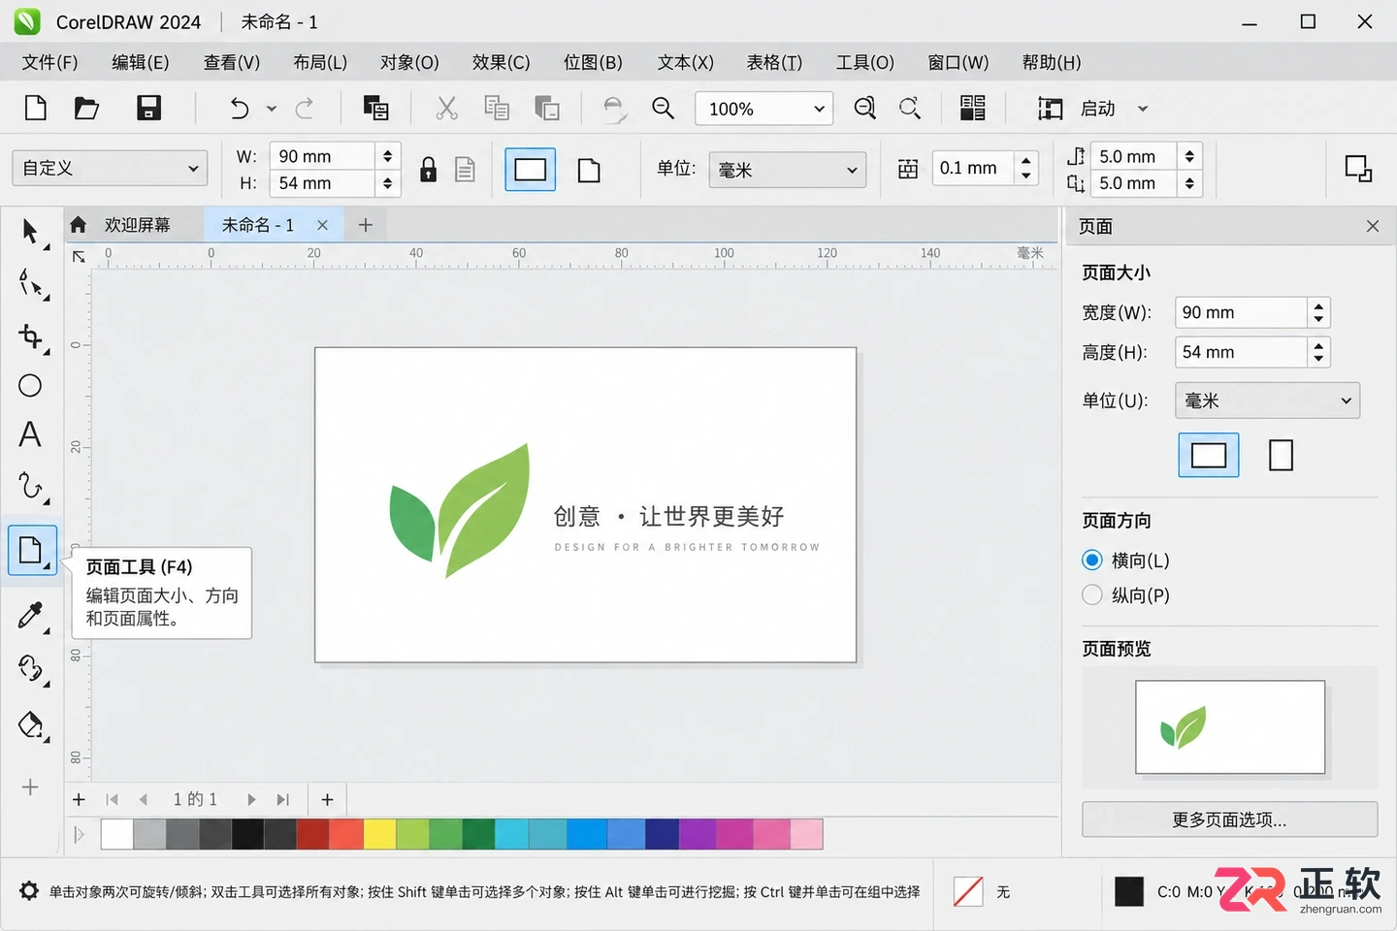Select the Crop tool
The image size is (1397, 931).
click(31, 336)
